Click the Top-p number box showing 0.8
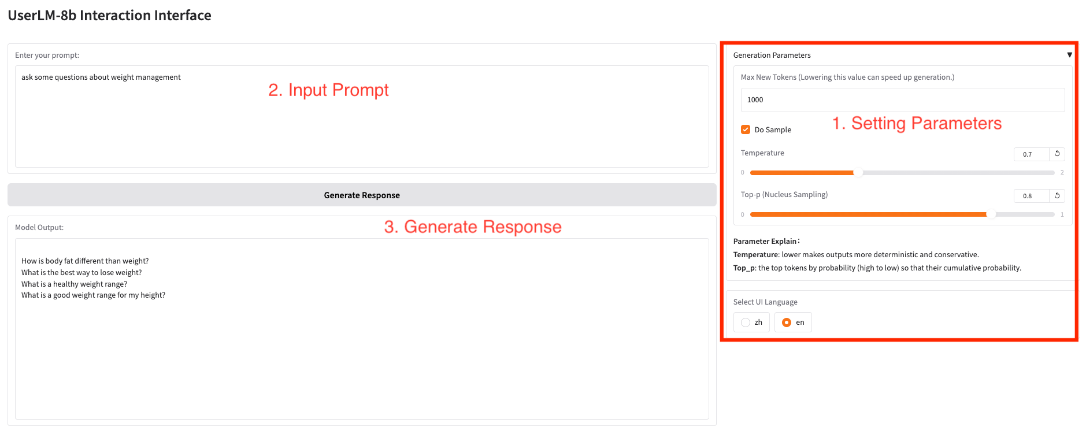Viewport: 1086px width, 430px height. [1031, 196]
